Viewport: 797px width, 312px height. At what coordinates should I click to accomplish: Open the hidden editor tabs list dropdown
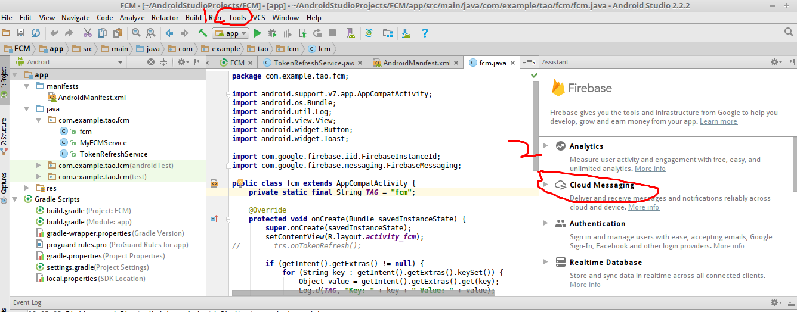click(x=529, y=62)
